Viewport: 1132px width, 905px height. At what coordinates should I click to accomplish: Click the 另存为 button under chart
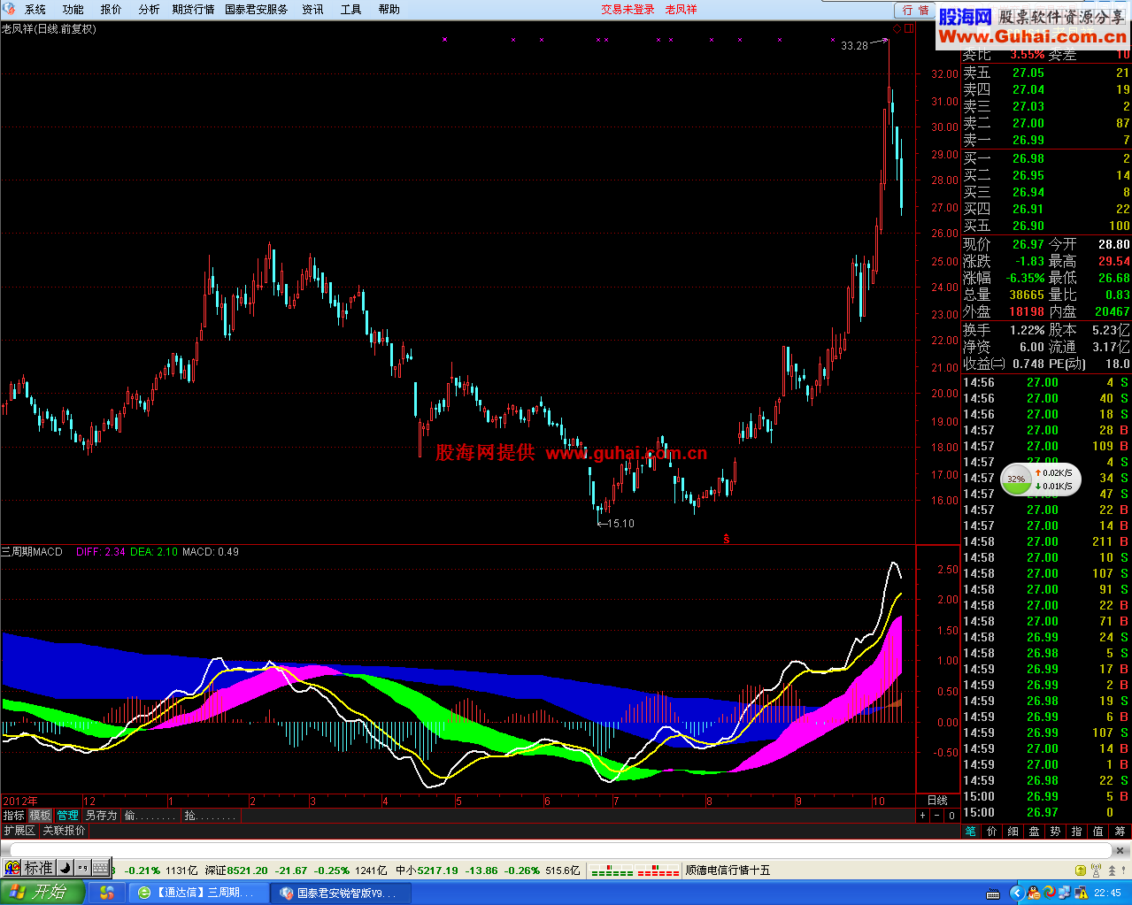coord(102,815)
